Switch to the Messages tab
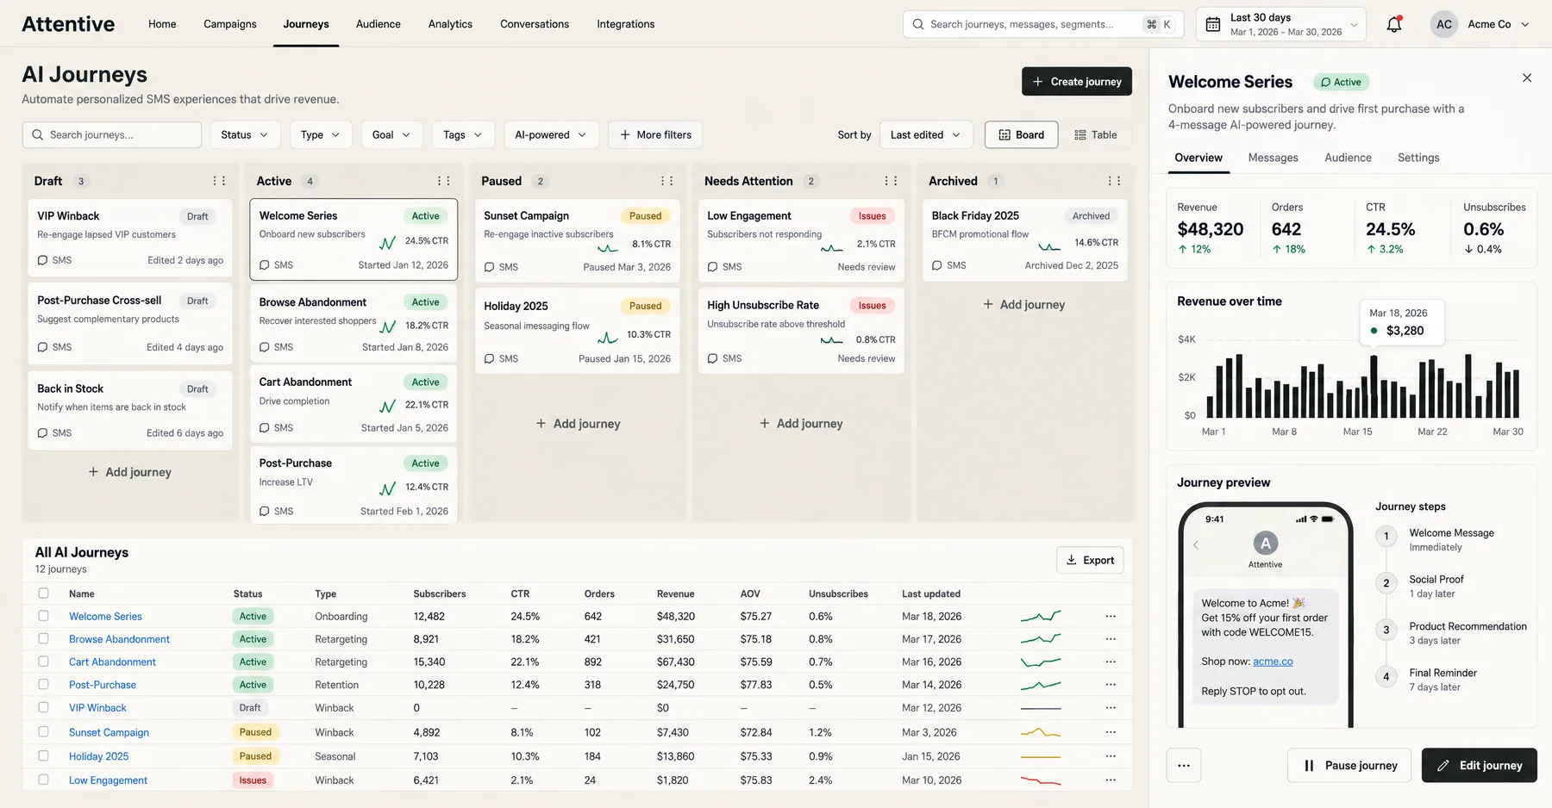The height and width of the screenshot is (808, 1552). coord(1273,158)
